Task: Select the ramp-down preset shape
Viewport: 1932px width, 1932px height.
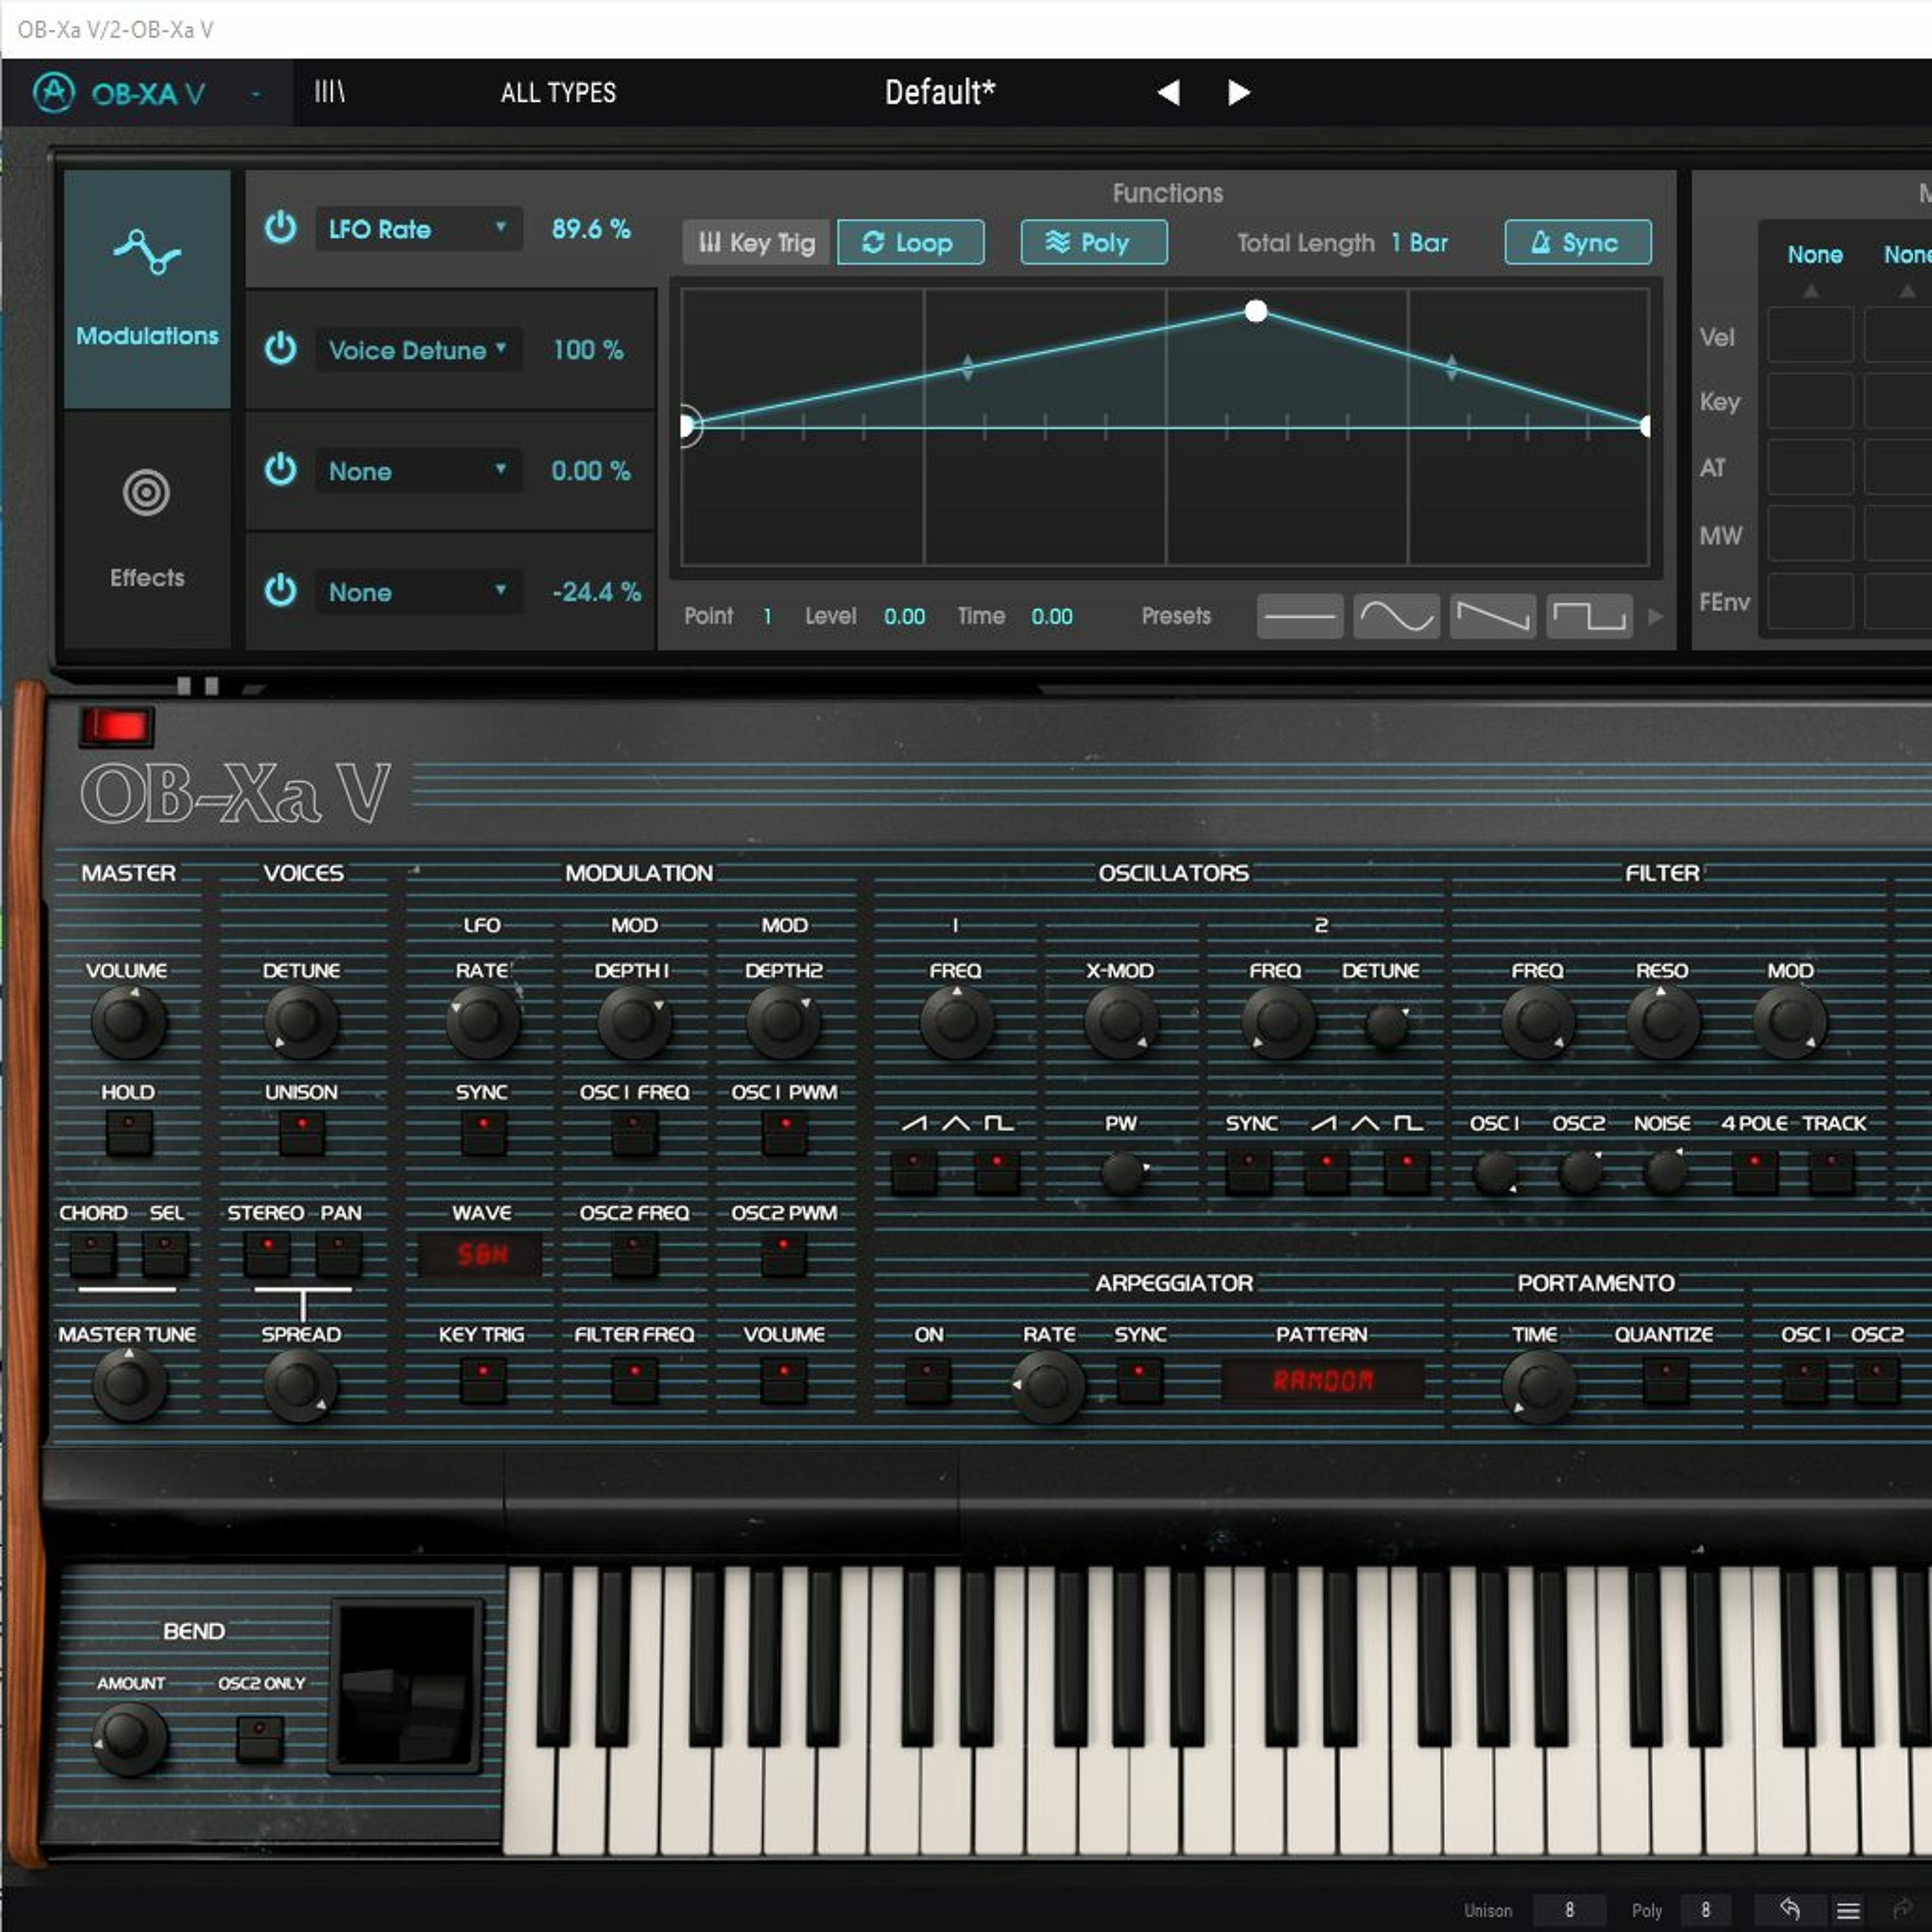Action: pos(1492,616)
